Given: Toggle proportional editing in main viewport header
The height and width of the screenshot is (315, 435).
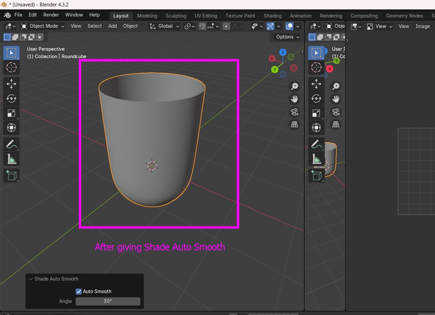Looking at the screenshot, I should (x=226, y=27).
